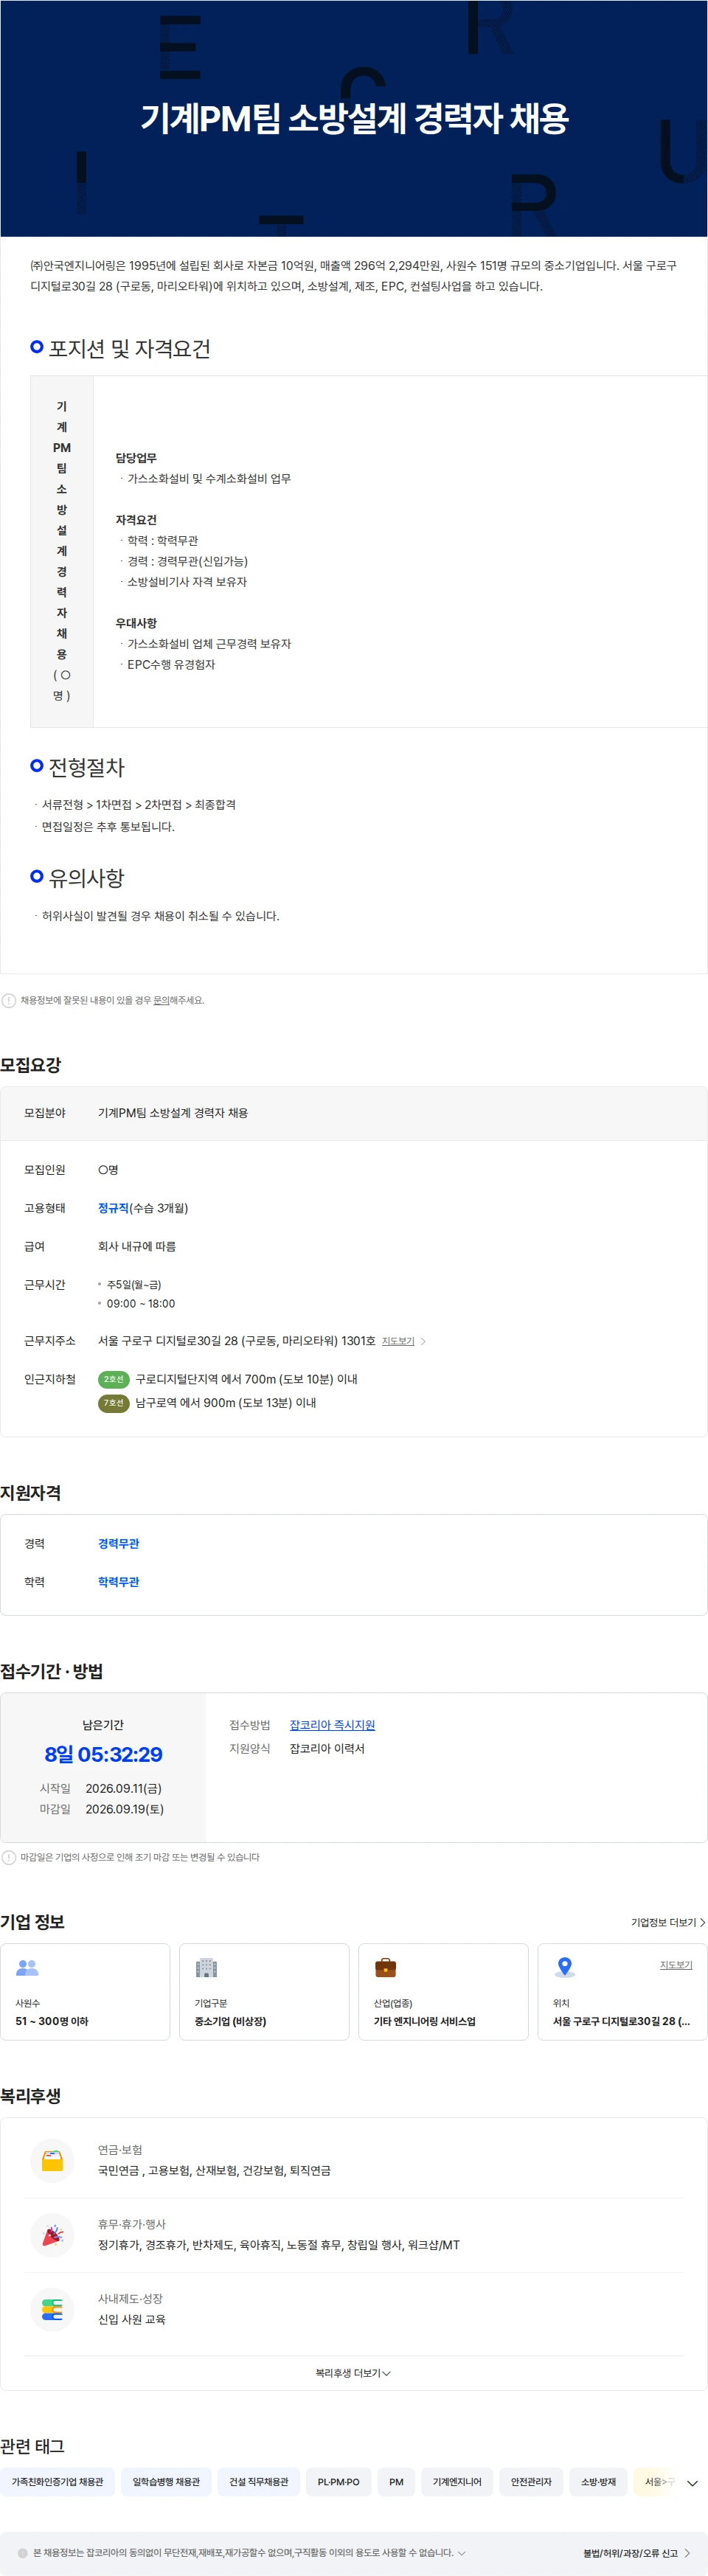Select the 건설 직무채용관 tag
Viewport: 708px width, 2576px height.
pyautogui.click(x=258, y=2482)
